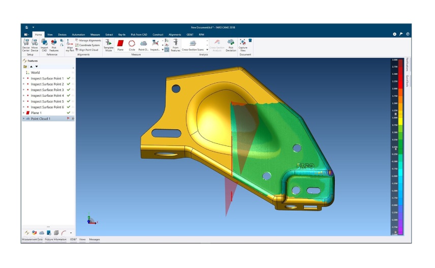Viewport: 435px width, 268px height.
Task: Click the gray cube icon in the bottom panel bar
Action: coord(56,233)
